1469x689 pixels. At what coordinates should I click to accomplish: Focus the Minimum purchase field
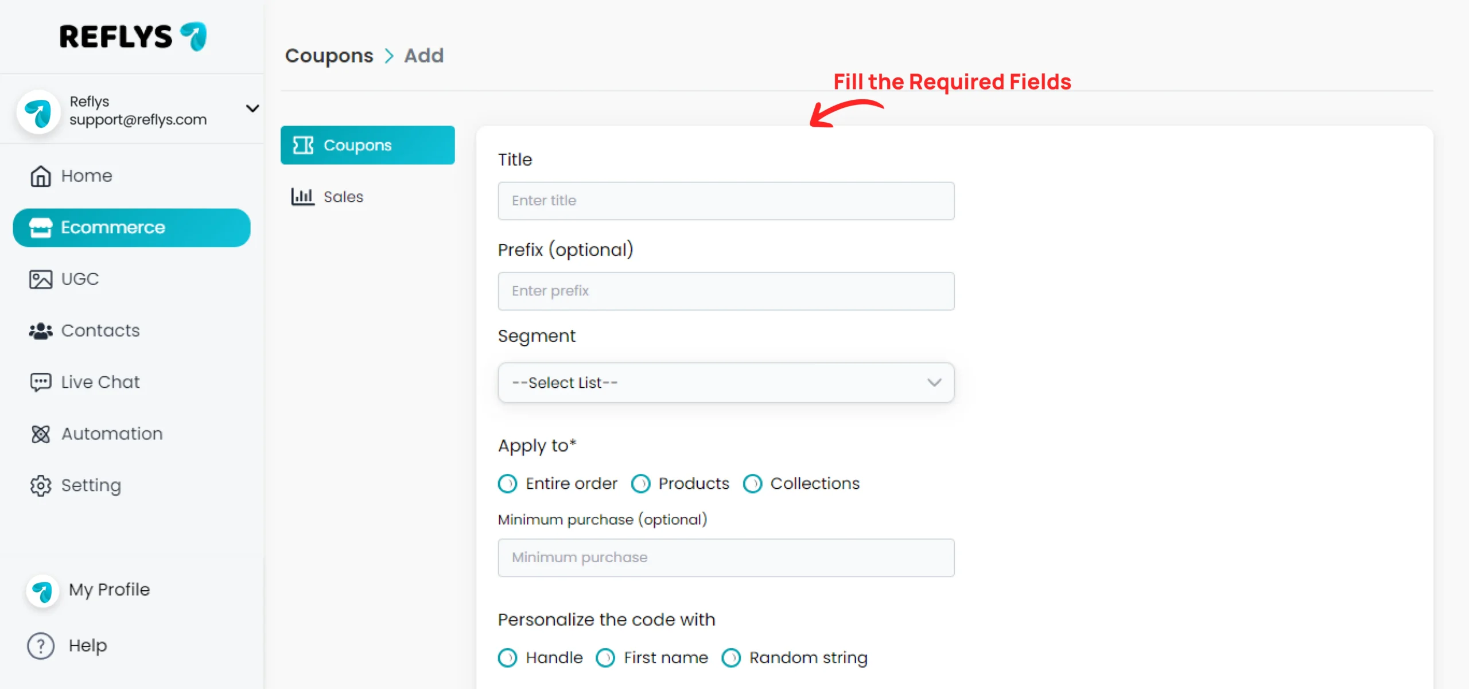pos(726,558)
